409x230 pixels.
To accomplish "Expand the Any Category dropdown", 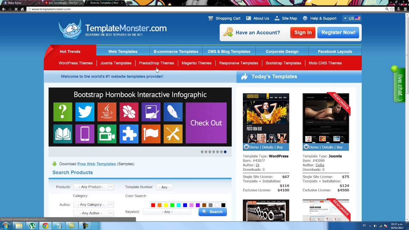I will [x=94, y=204].
